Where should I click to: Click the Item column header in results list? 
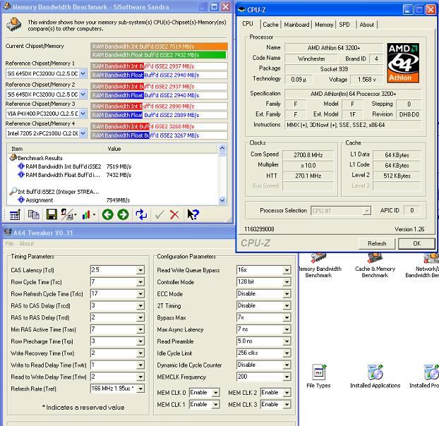pyautogui.click(x=56, y=149)
